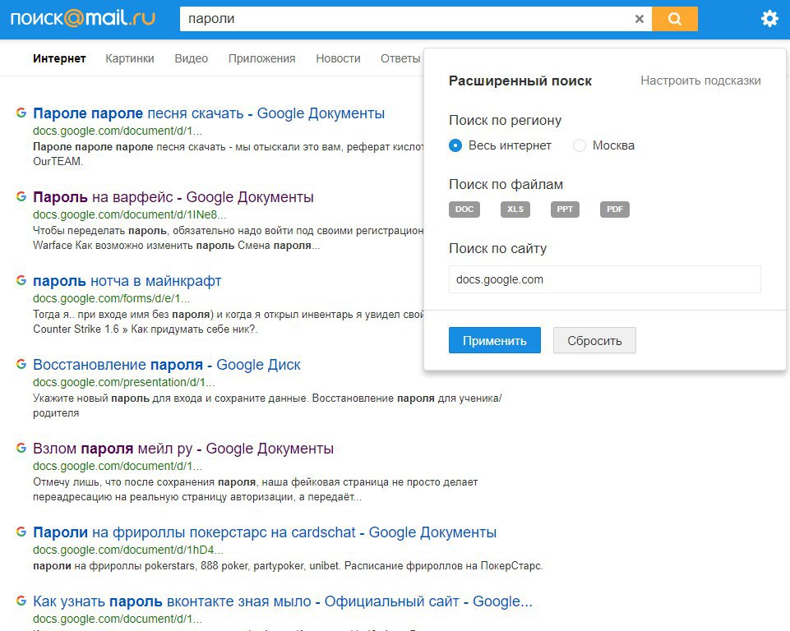
Task: Click Google favicon beside 'Восстановление пароля'
Action: point(21,364)
